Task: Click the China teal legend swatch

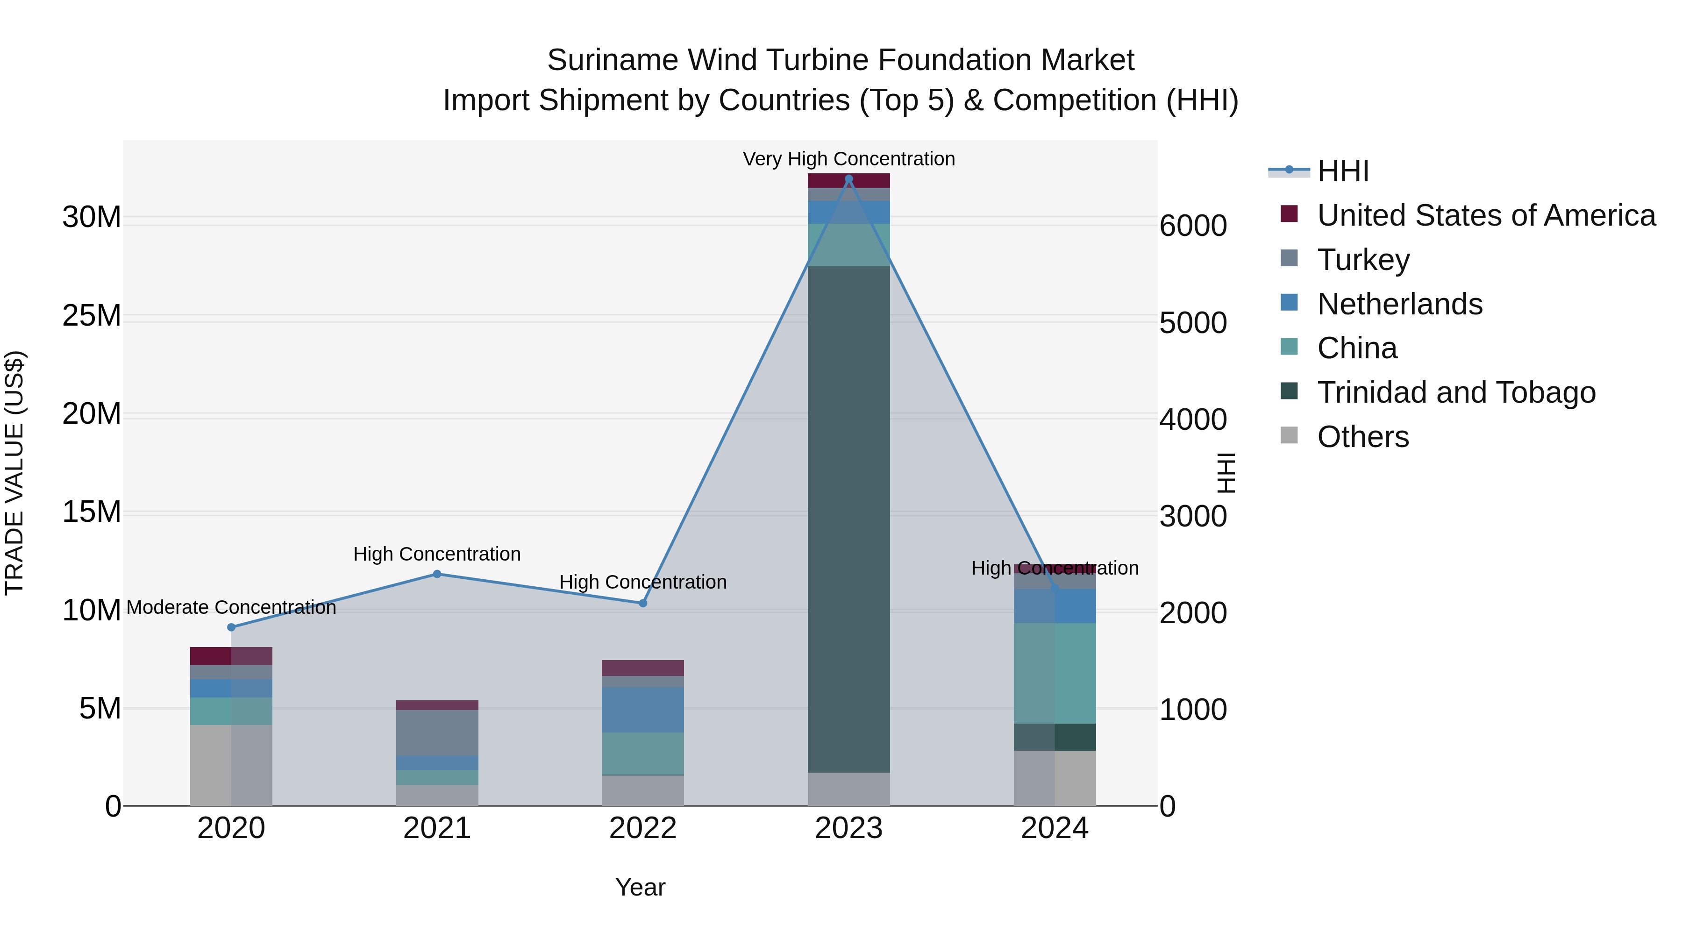Action: (1289, 346)
